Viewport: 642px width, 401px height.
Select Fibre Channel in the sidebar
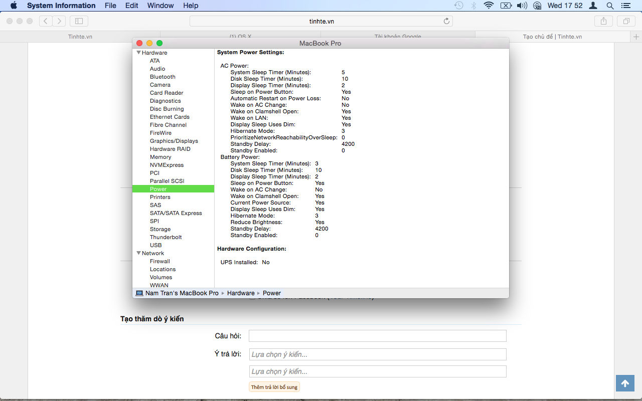168,125
